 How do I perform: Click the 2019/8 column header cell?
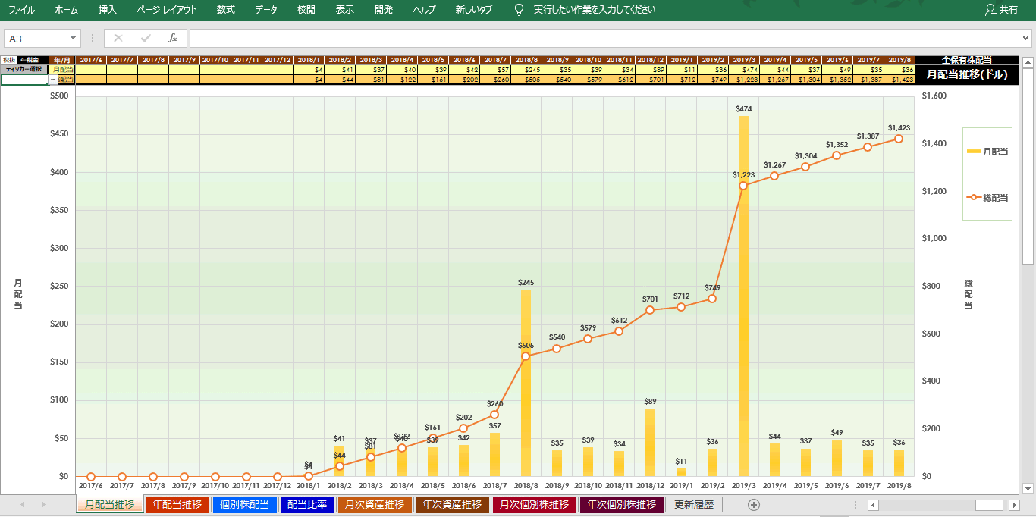click(x=899, y=60)
